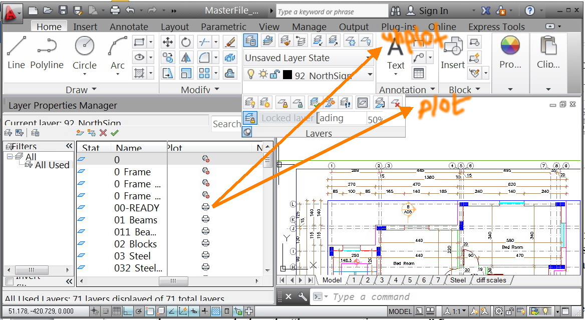Activate the Lock layer tool
The height and width of the screenshot is (320, 585).
[x=283, y=102]
